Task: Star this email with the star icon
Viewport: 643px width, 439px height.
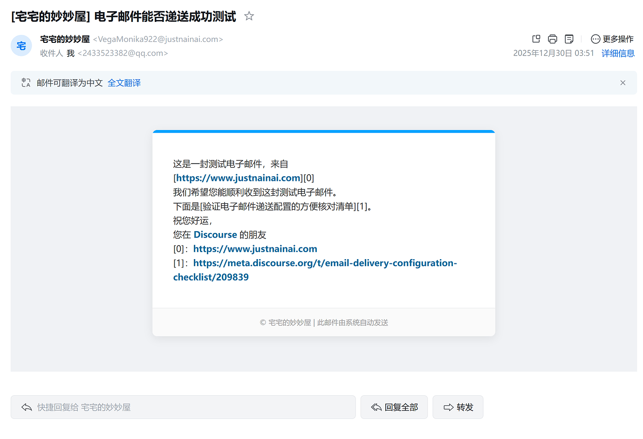Action: point(249,16)
